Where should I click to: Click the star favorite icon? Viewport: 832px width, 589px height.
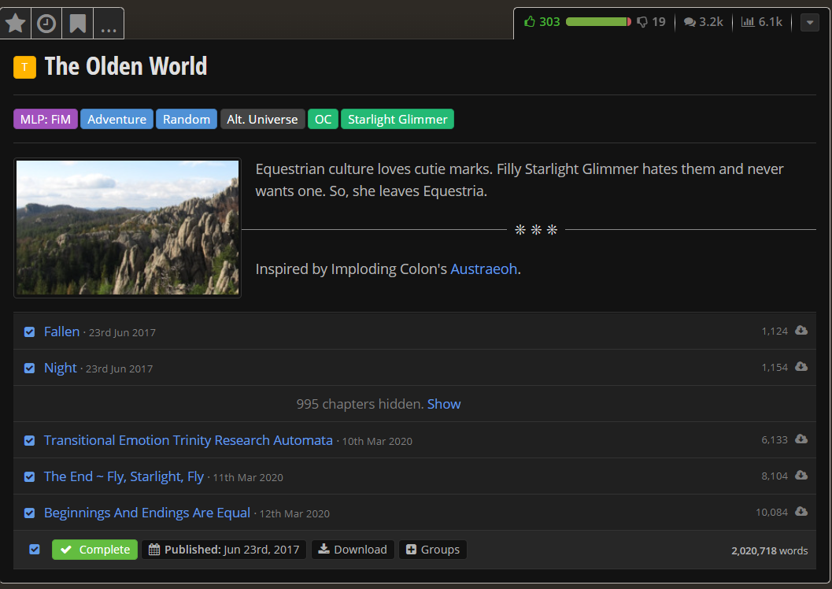(16, 24)
